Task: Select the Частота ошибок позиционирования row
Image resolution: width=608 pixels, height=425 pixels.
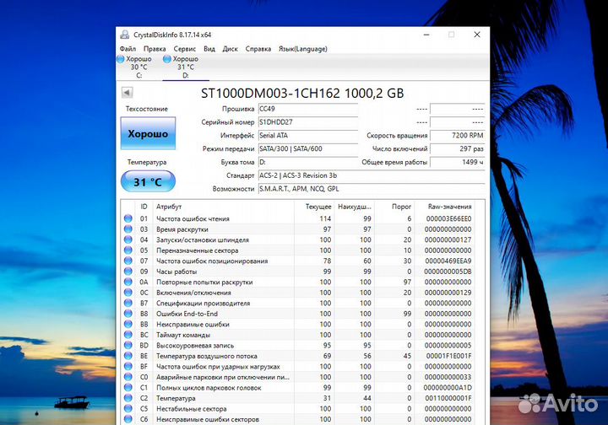Action: pos(220,261)
